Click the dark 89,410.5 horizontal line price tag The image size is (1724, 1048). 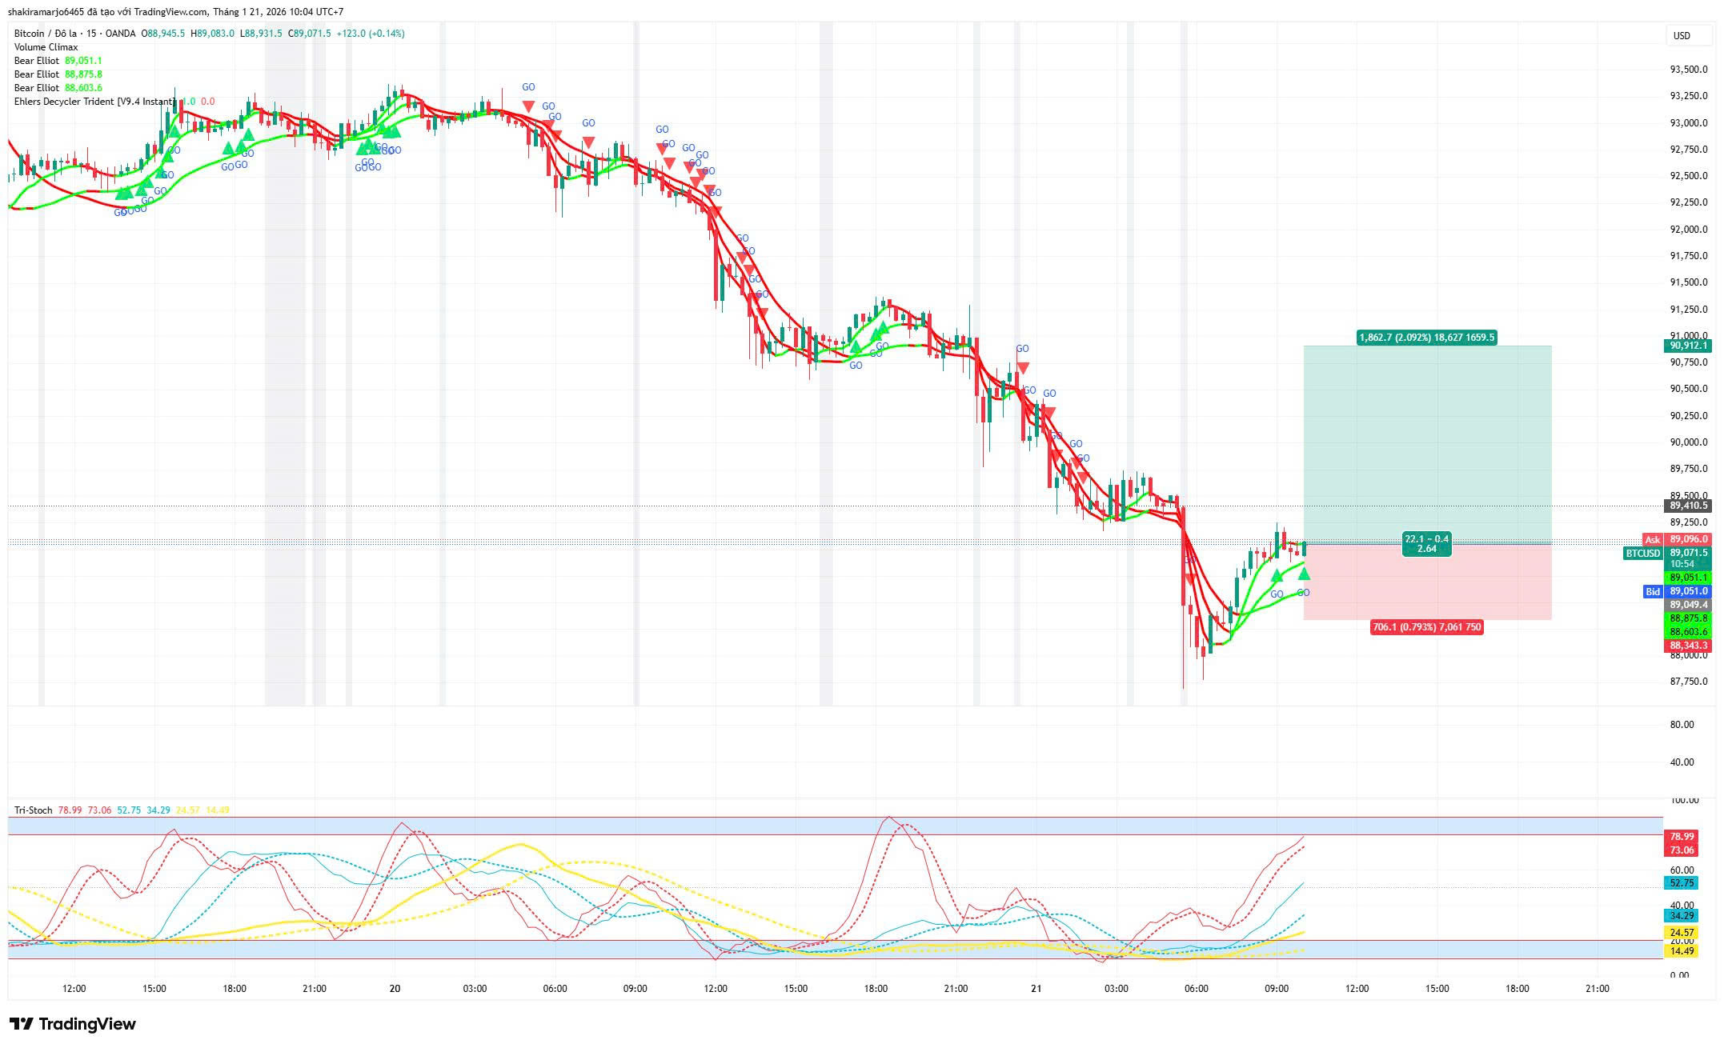[1687, 506]
